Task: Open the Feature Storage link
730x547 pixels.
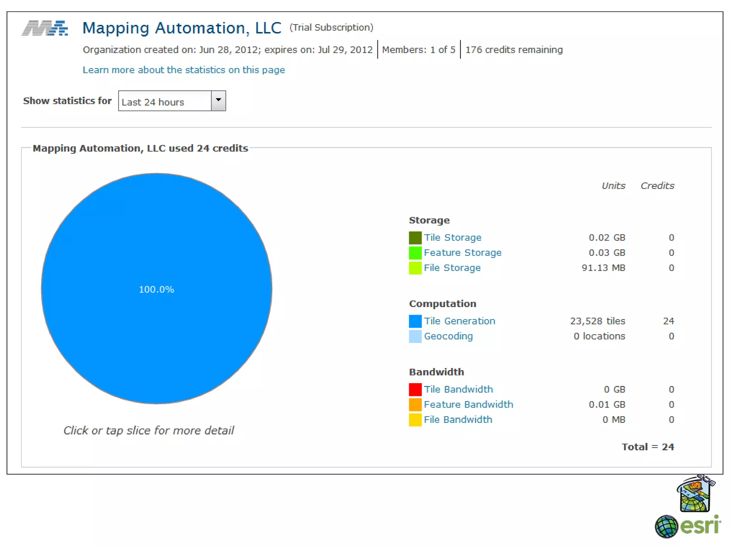Action: [x=462, y=253]
